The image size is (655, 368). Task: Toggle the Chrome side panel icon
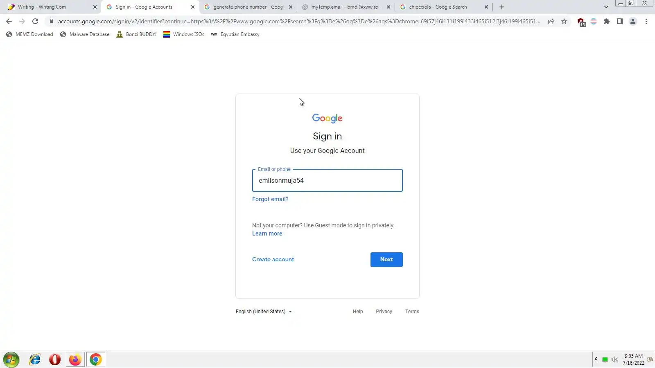620,21
